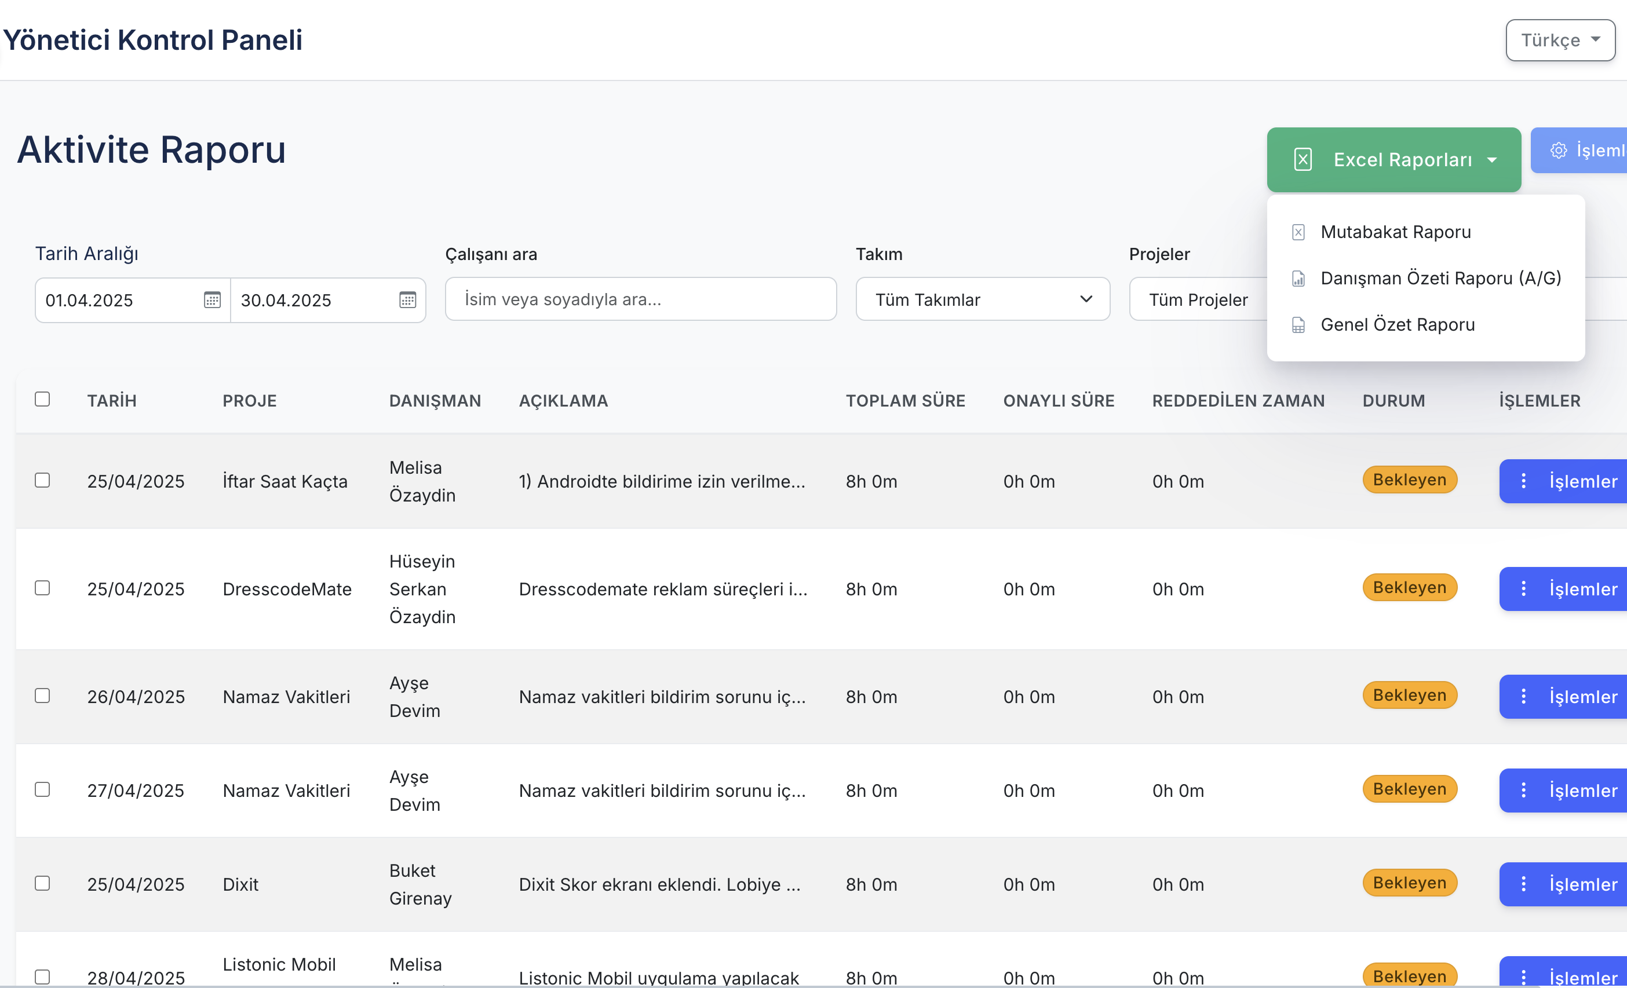1627x988 pixels.
Task: Click project name DresscodeMate
Action: (x=287, y=589)
